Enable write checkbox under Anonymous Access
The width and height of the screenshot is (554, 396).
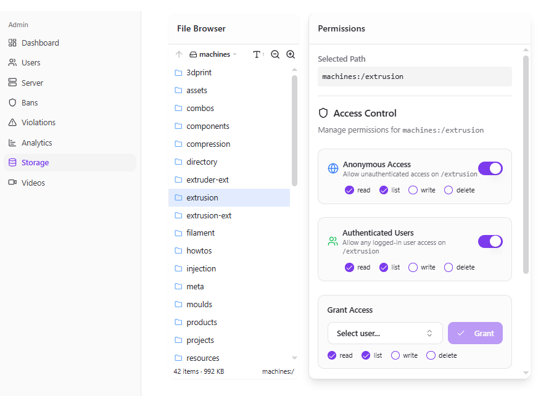(x=413, y=190)
